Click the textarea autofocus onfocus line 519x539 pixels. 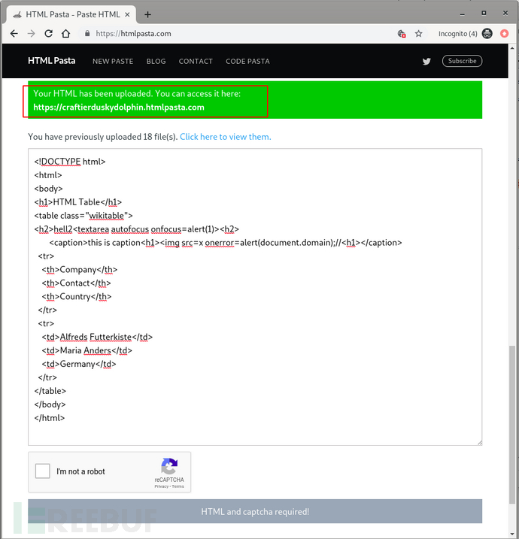pyautogui.click(x=137, y=229)
